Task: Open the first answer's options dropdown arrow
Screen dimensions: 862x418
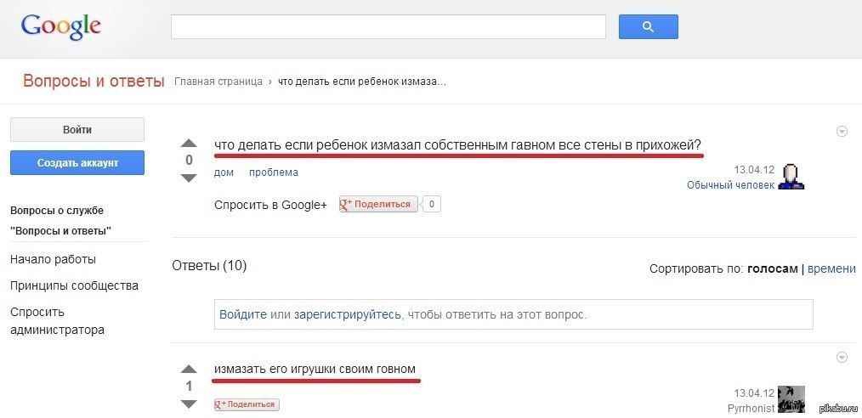Action: coord(842,357)
